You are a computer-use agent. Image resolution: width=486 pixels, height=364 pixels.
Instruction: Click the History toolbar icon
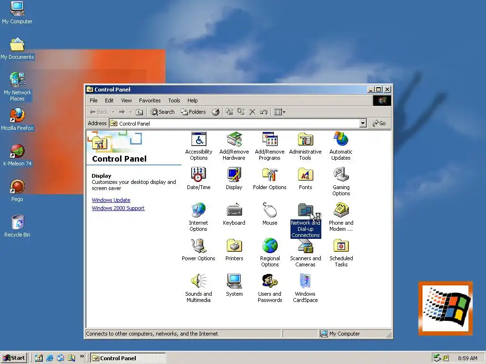click(x=215, y=112)
